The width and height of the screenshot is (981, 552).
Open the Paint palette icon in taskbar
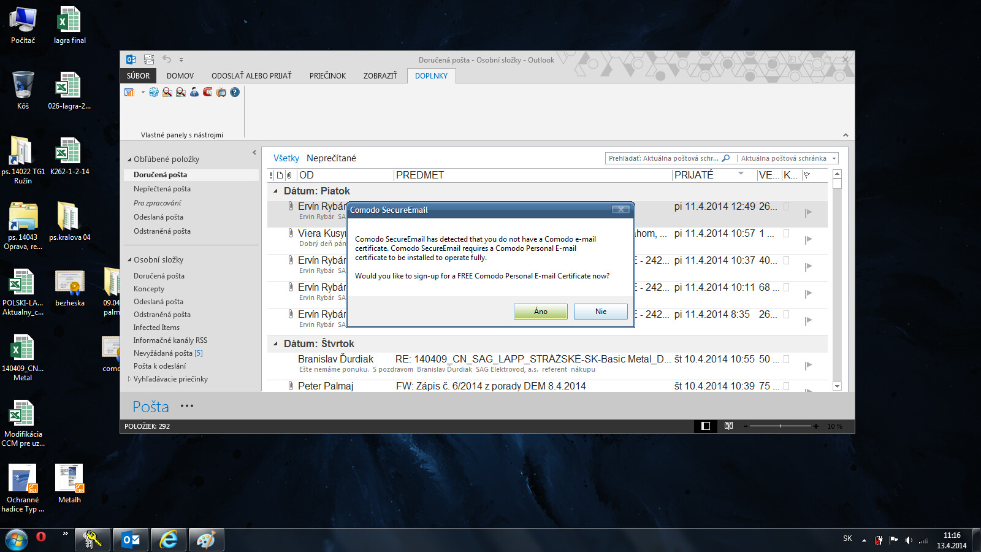point(207,540)
